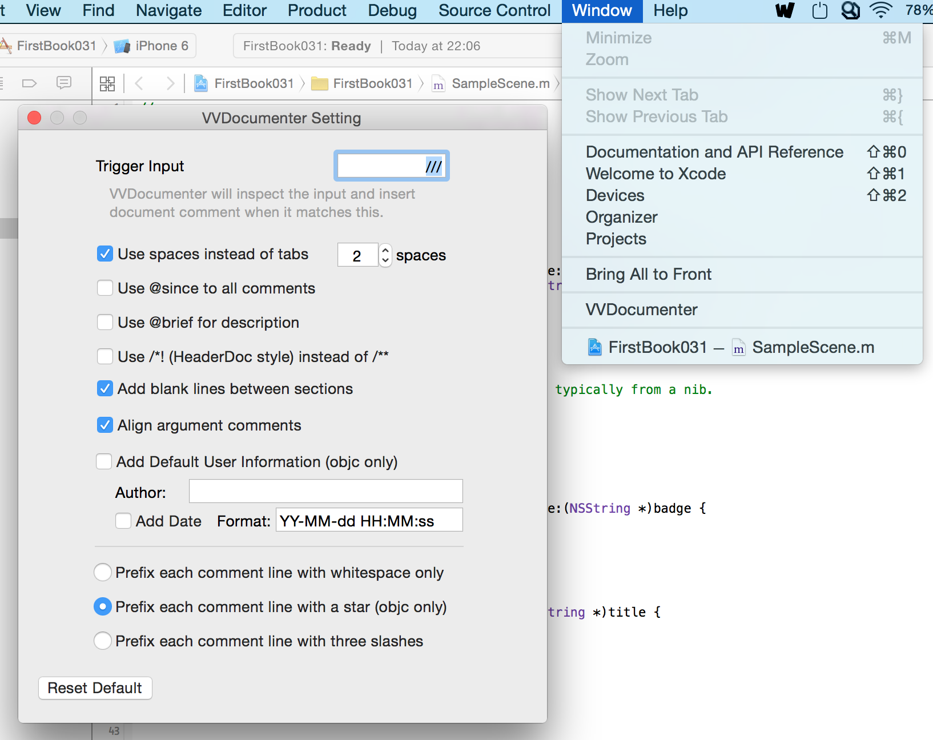Open the View menu
933x740 pixels.
click(43, 11)
